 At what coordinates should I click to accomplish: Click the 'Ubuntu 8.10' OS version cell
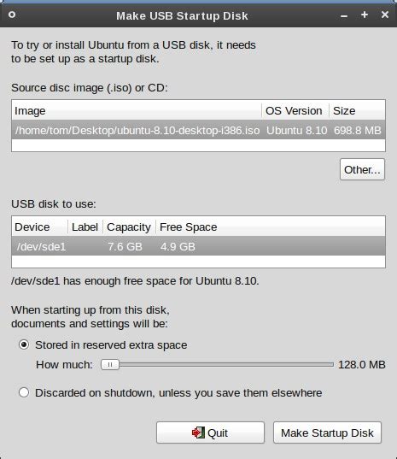[x=297, y=130]
